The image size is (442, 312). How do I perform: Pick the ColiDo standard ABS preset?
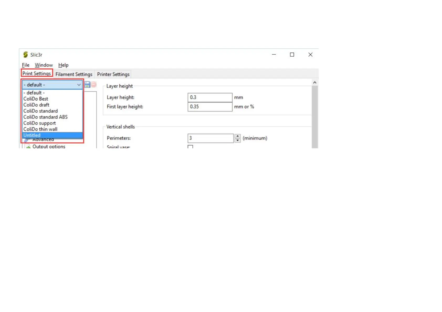tap(52, 117)
